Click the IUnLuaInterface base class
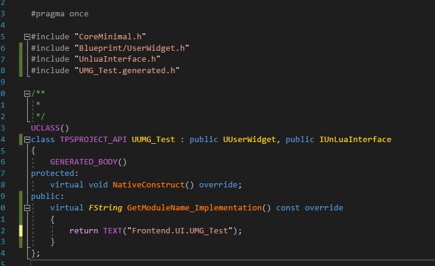This screenshot has width=435, height=266. (x=356, y=140)
